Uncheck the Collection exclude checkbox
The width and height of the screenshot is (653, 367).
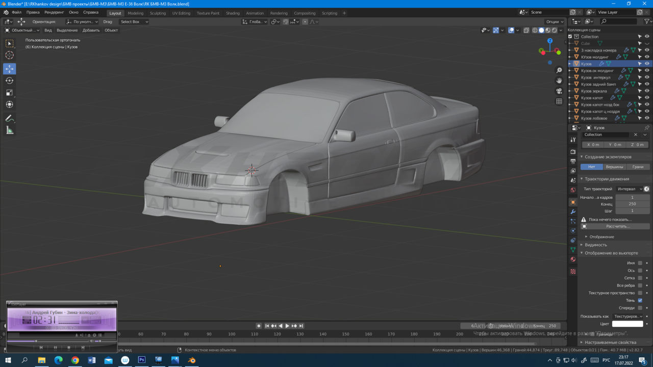tap(570, 37)
